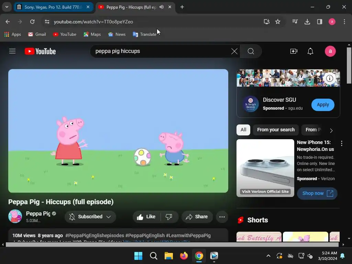Show hidden tray icons chevron
This screenshot has width=352, height=264.
click(268, 256)
